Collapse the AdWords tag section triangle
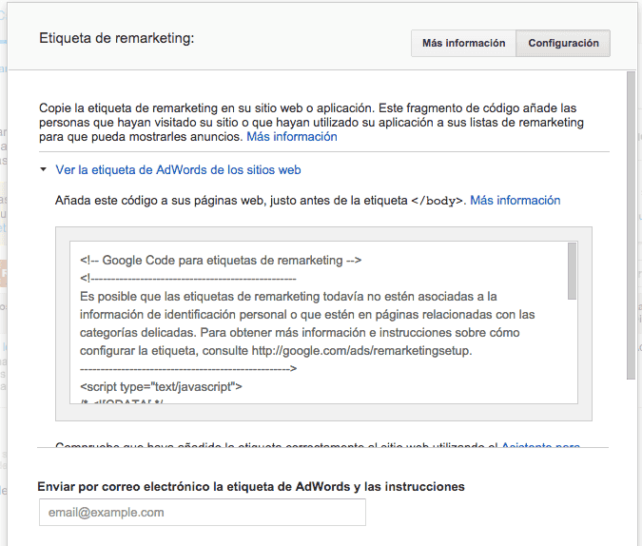 pos(43,169)
